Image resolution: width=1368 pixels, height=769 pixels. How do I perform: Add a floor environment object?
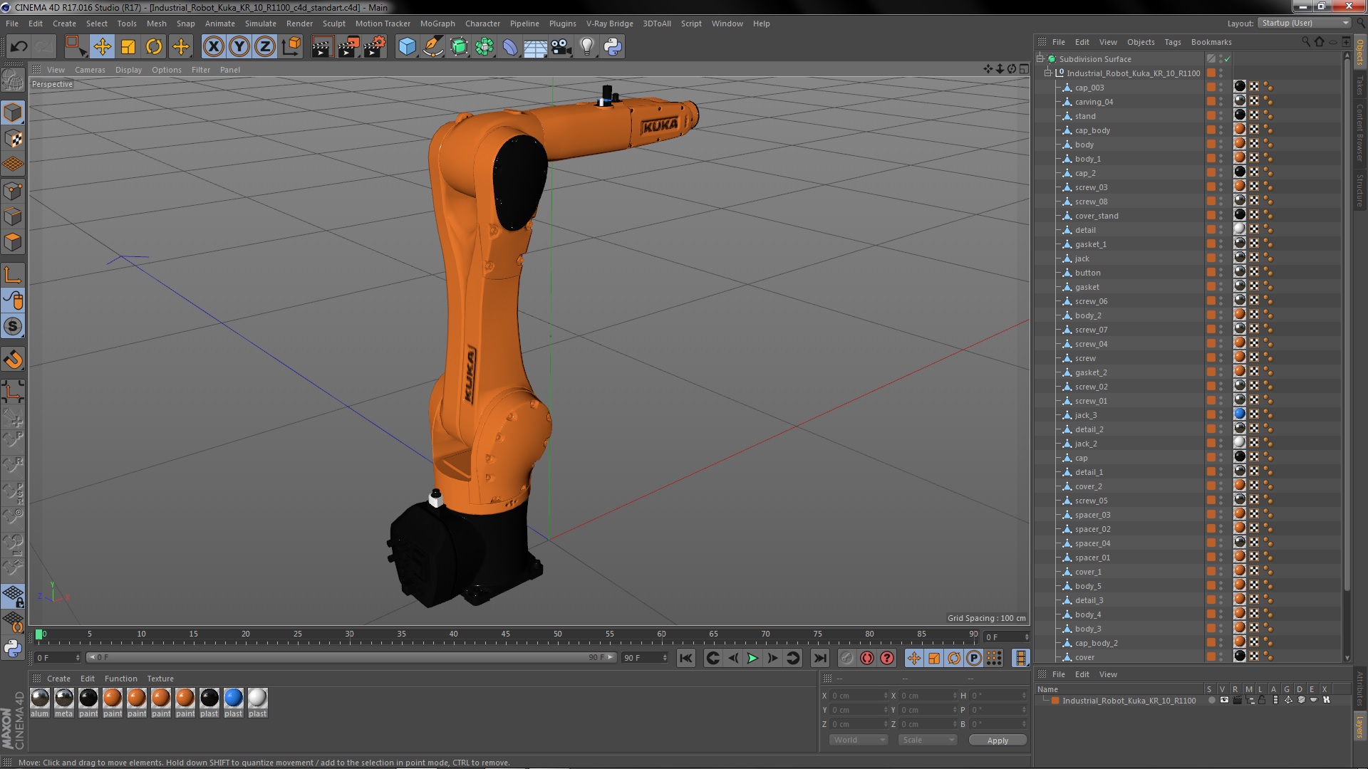point(535,47)
